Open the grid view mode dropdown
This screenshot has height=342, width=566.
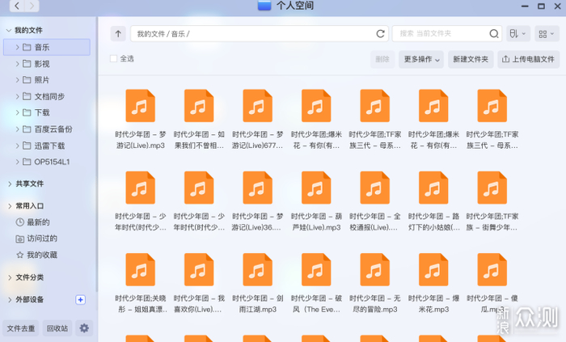[547, 34]
